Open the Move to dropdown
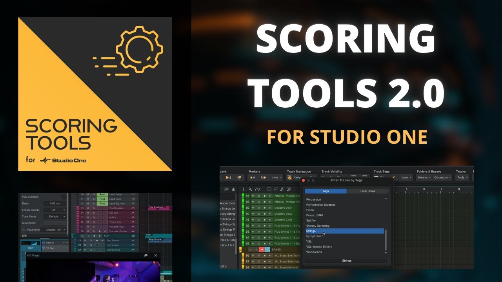This screenshot has width=502, height=282. [x=424, y=177]
